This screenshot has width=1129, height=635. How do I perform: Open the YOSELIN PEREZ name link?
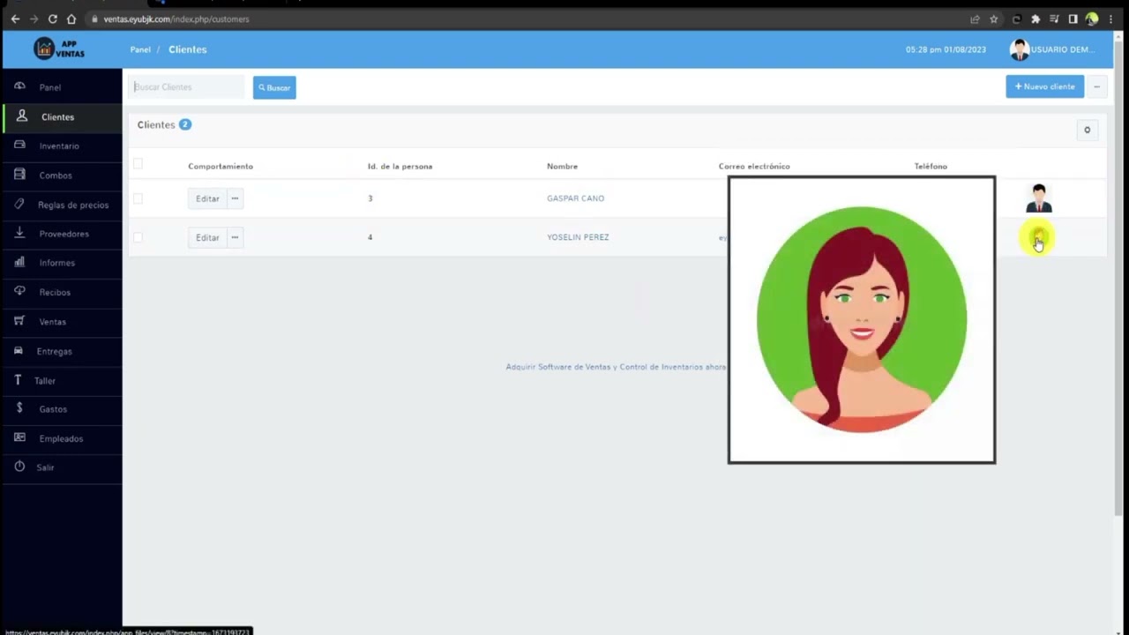click(578, 237)
